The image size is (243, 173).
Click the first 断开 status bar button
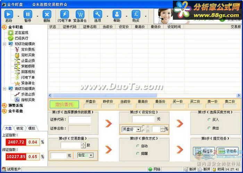[190, 169]
